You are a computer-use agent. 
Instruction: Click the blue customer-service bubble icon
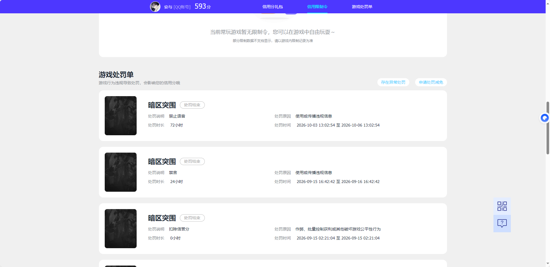coord(544,118)
